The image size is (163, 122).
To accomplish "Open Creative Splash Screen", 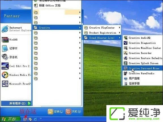I will [143, 63].
